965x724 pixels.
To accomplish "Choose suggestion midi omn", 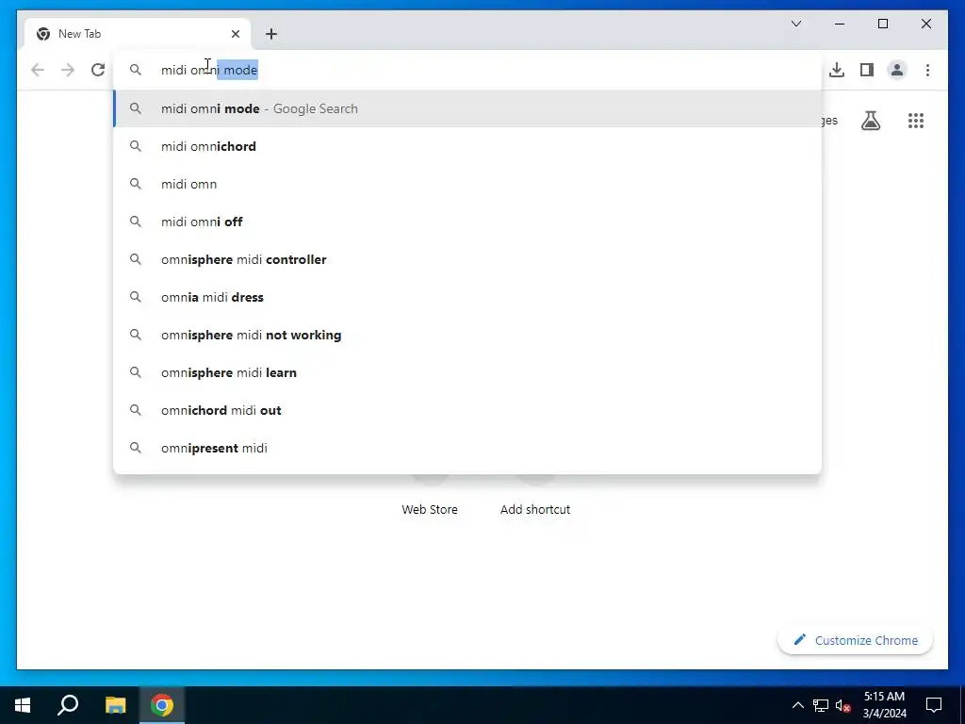I will (467, 184).
